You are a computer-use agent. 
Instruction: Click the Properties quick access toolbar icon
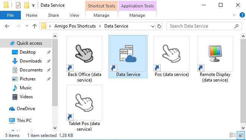tap(18, 5)
